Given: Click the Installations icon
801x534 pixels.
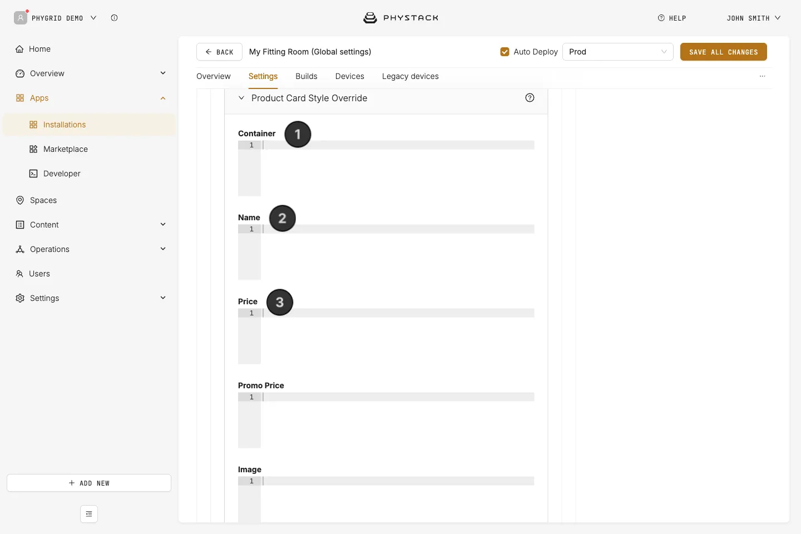Looking at the screenshot, I should (x=33, y=125).
